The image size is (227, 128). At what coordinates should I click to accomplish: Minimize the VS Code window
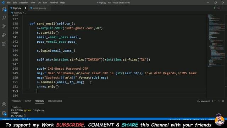click(208, 2)
